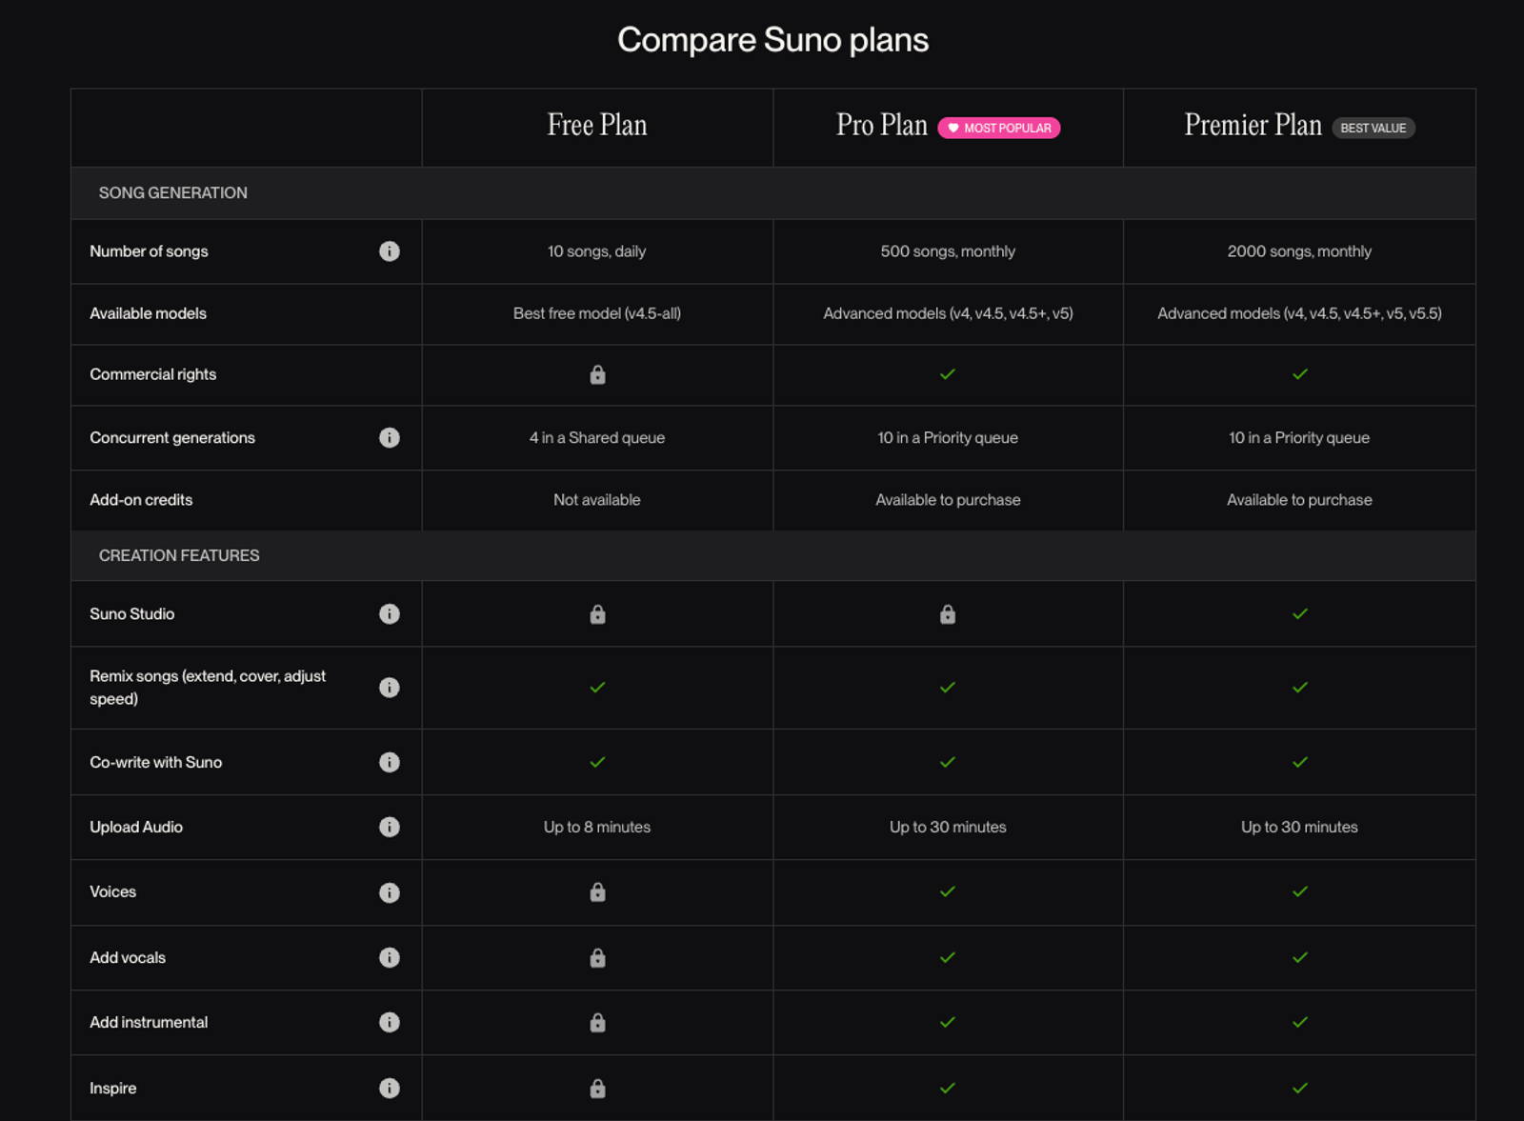Open info icon beside Upload Audio
This screenshot has height=1121, width=1524.
390,827
